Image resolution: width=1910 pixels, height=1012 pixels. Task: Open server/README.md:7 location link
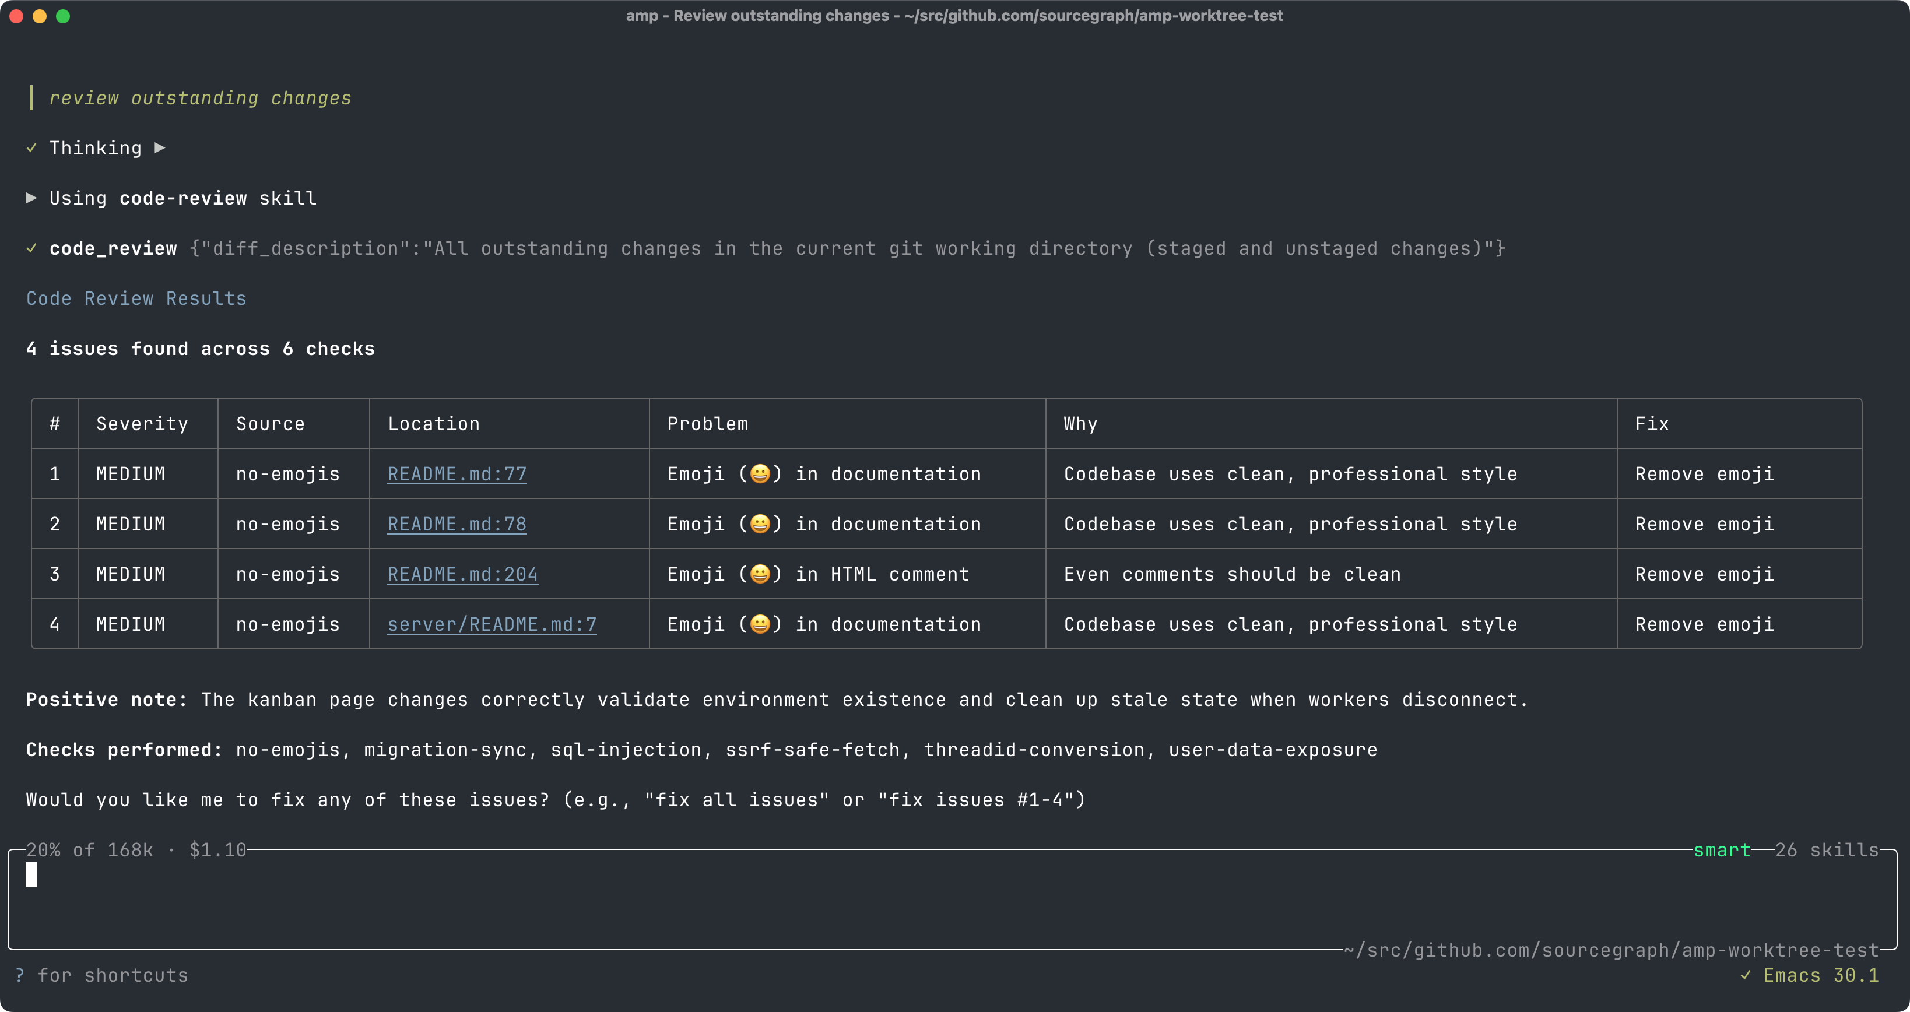point(491,625)
